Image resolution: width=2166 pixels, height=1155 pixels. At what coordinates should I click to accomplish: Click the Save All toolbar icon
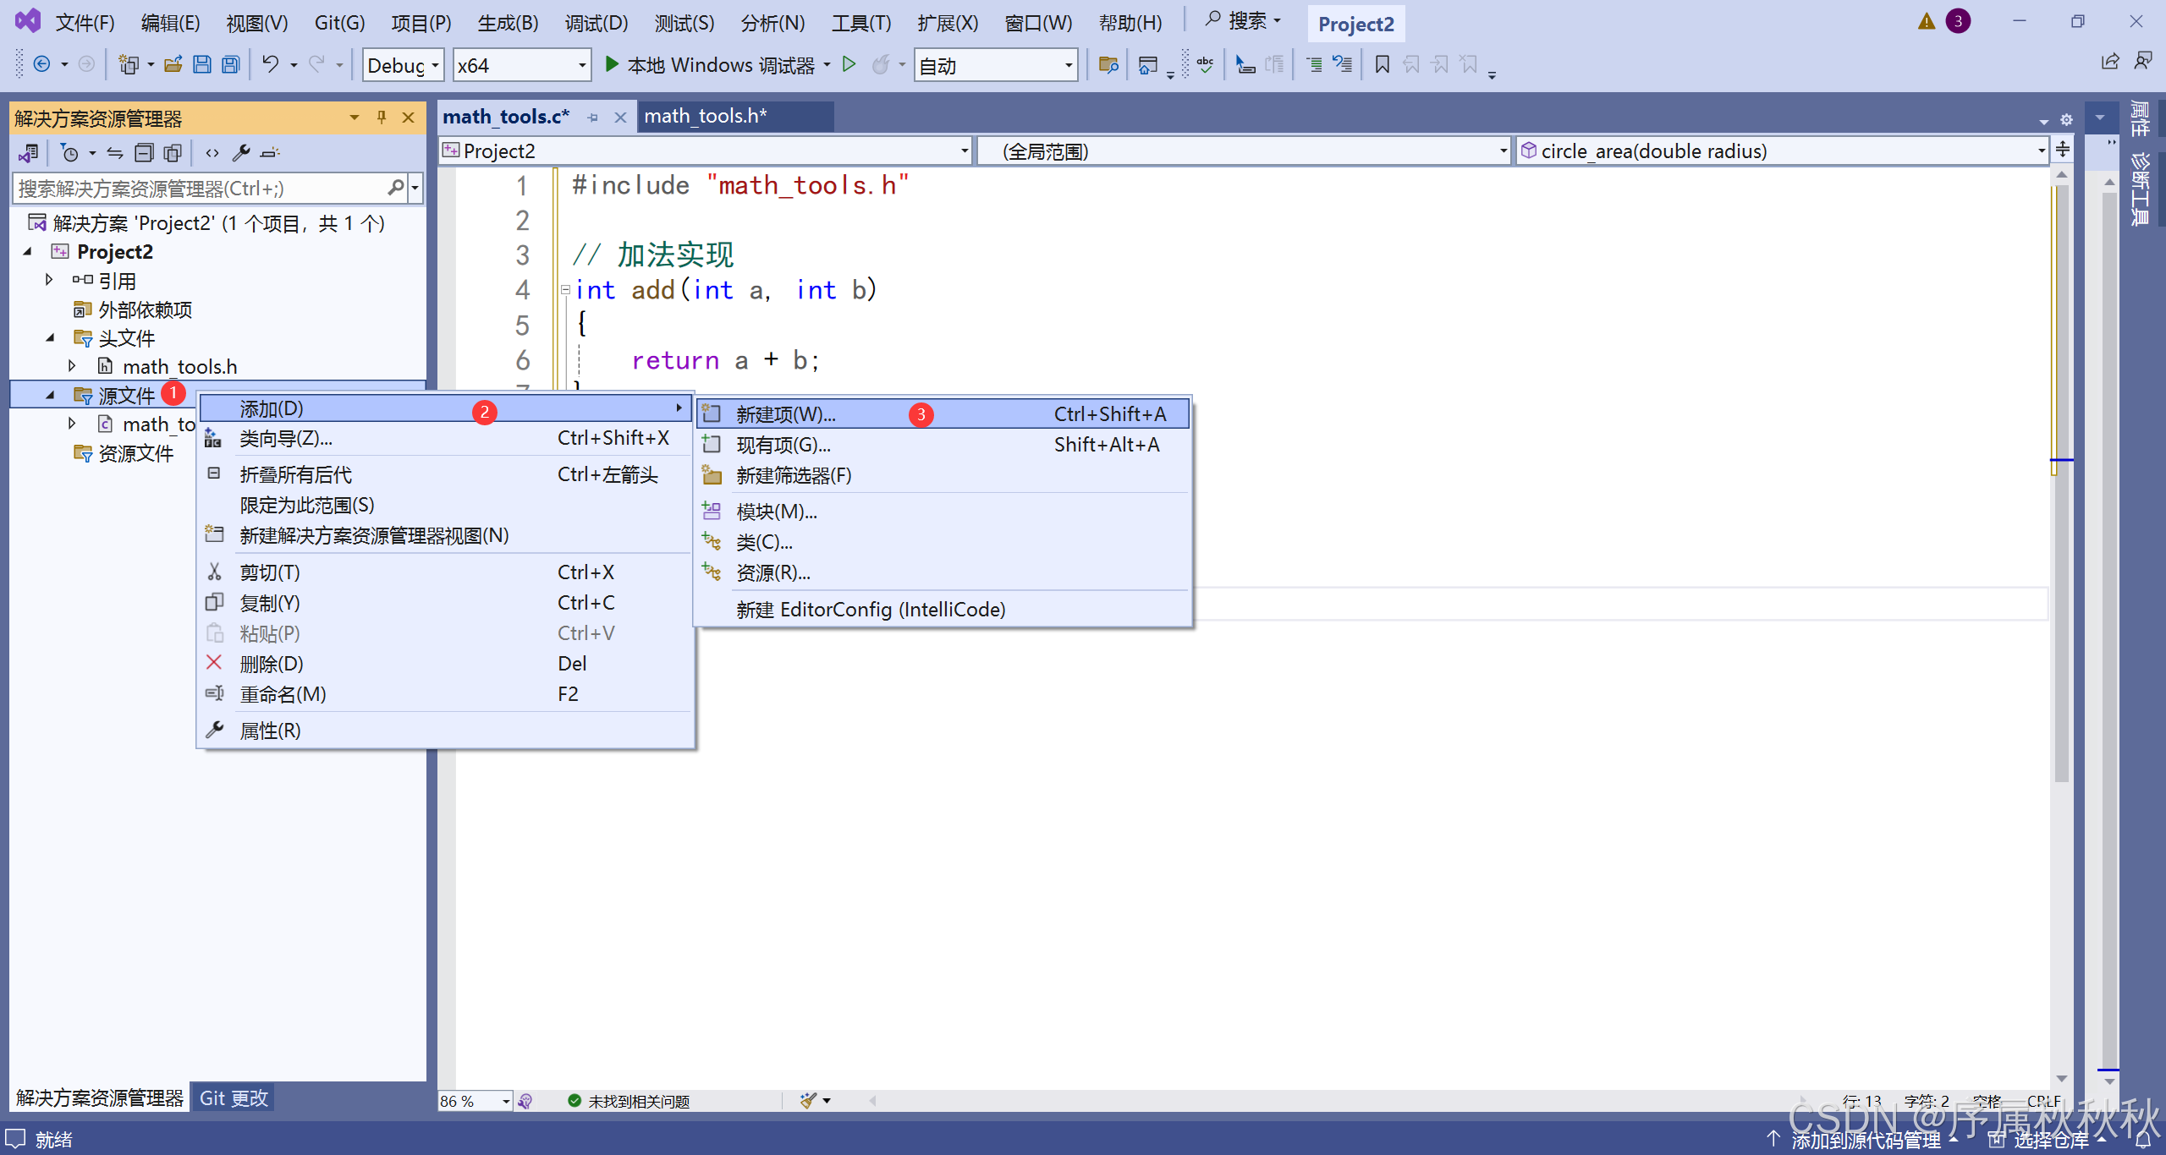coord(230,65)
